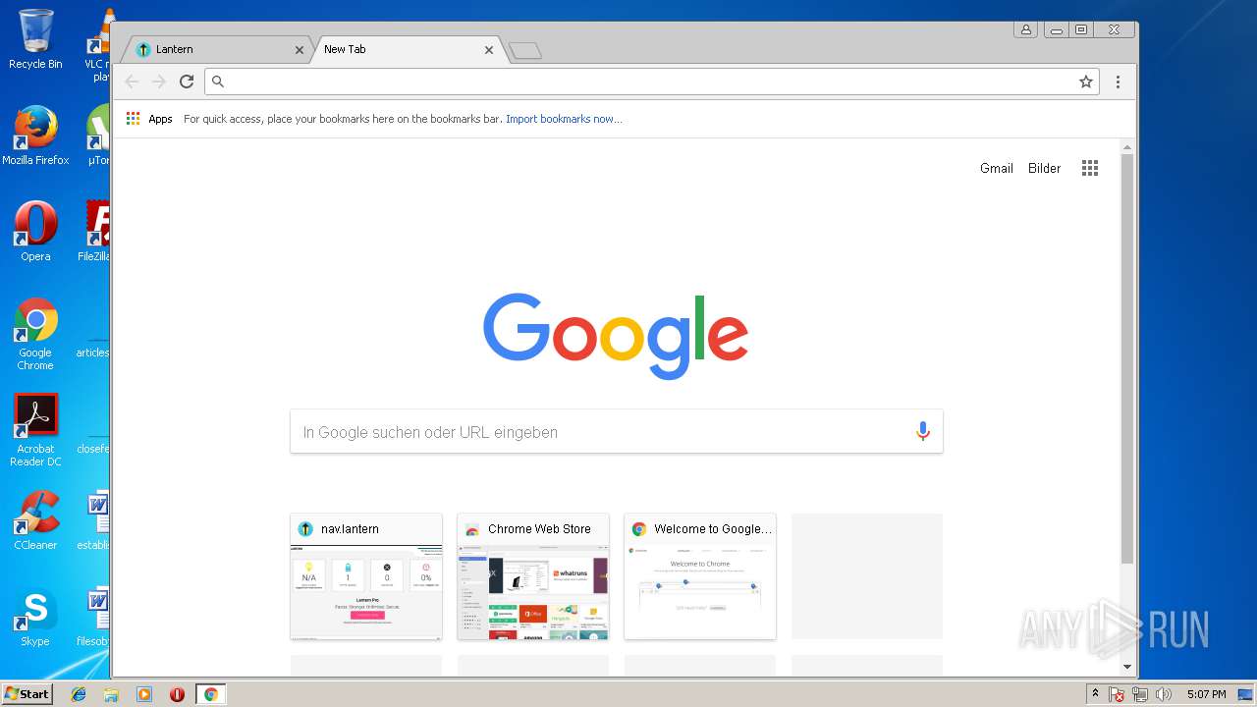Open the Apps bookmarks shortcut
The height and width of the screenshot is (707, 1257).
point(149,119)
